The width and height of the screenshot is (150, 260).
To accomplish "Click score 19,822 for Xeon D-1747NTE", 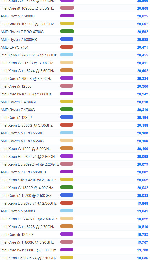I will point(142,219).
